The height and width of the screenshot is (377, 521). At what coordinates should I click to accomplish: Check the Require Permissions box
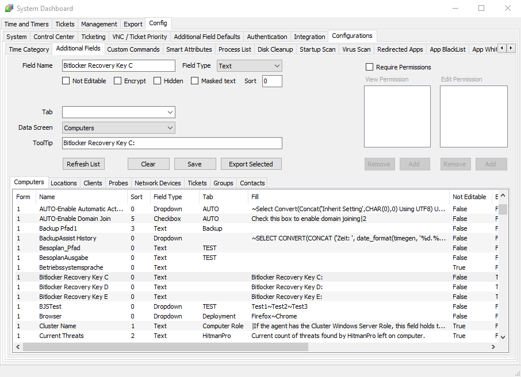[370, 67]
